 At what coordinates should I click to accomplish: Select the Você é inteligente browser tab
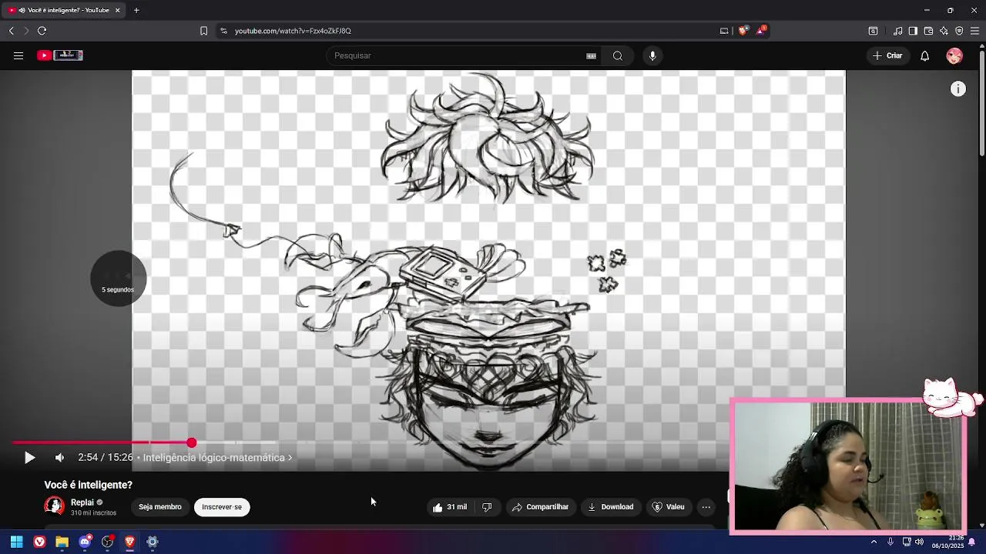[63, 10]
